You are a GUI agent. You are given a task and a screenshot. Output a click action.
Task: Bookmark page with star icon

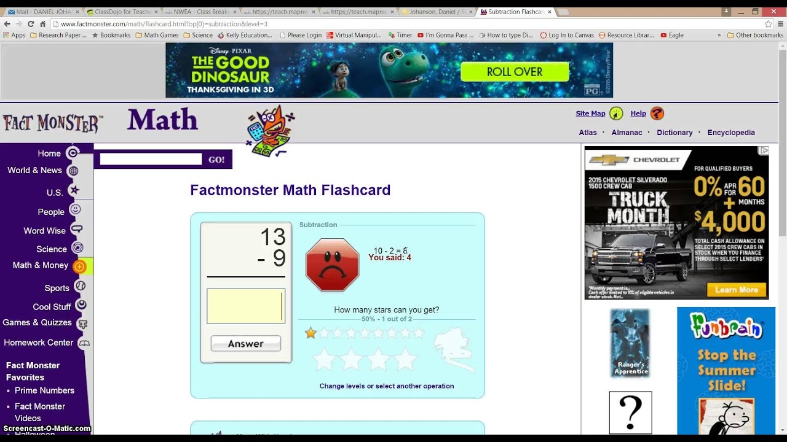point(768,24)
